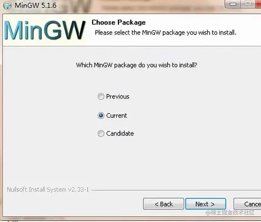Viewport: 261px width, 222px height.
Task: Click the disabled maximize window button
Action: point(248,4)
